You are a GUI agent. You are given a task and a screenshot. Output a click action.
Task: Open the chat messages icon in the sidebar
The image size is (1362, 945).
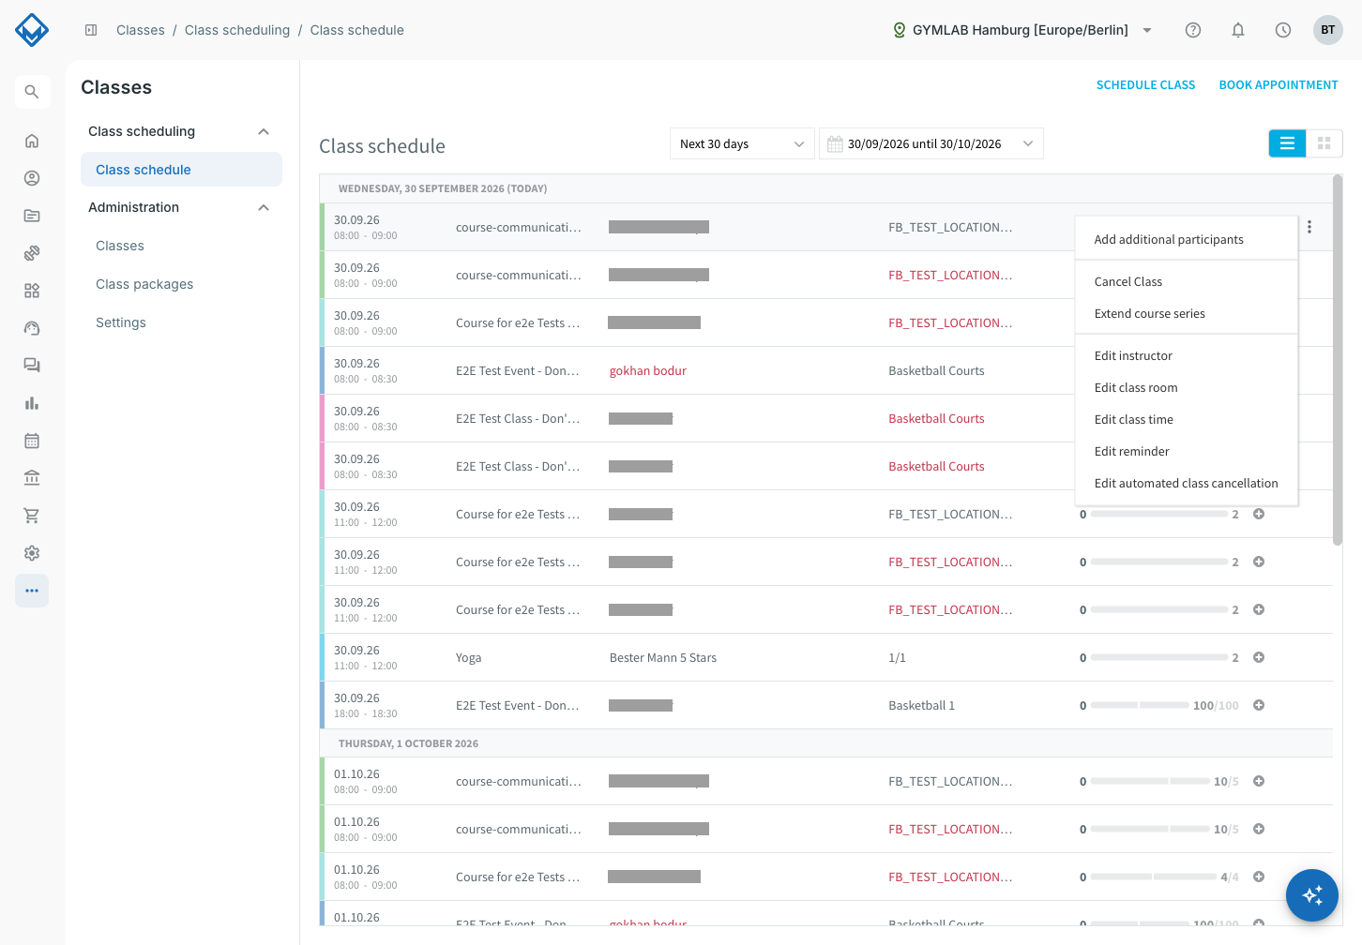click(x=32, y=366)
